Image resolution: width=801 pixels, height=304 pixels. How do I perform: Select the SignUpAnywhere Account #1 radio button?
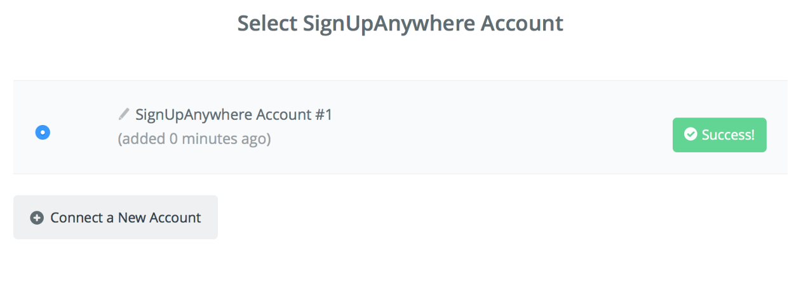click(x=43, y=132)
